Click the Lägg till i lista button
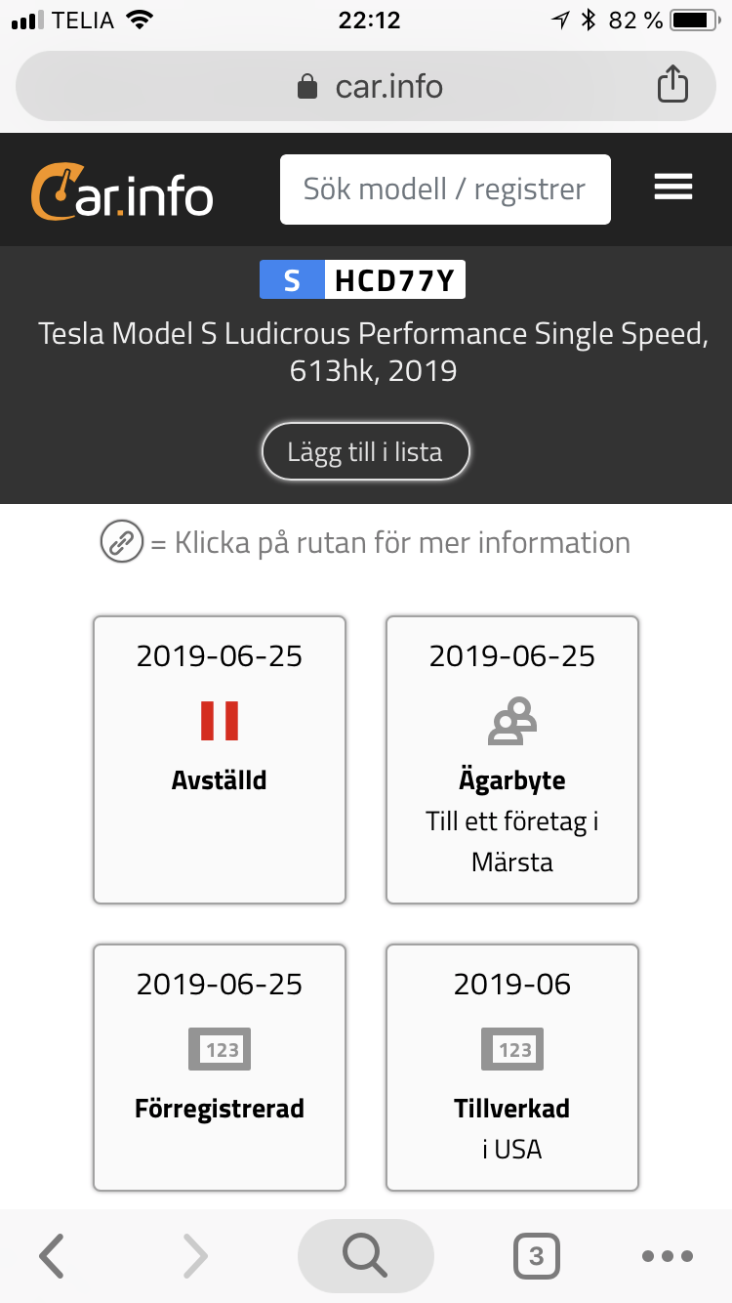Screen dimensions: 732x1303 (365, 452)
